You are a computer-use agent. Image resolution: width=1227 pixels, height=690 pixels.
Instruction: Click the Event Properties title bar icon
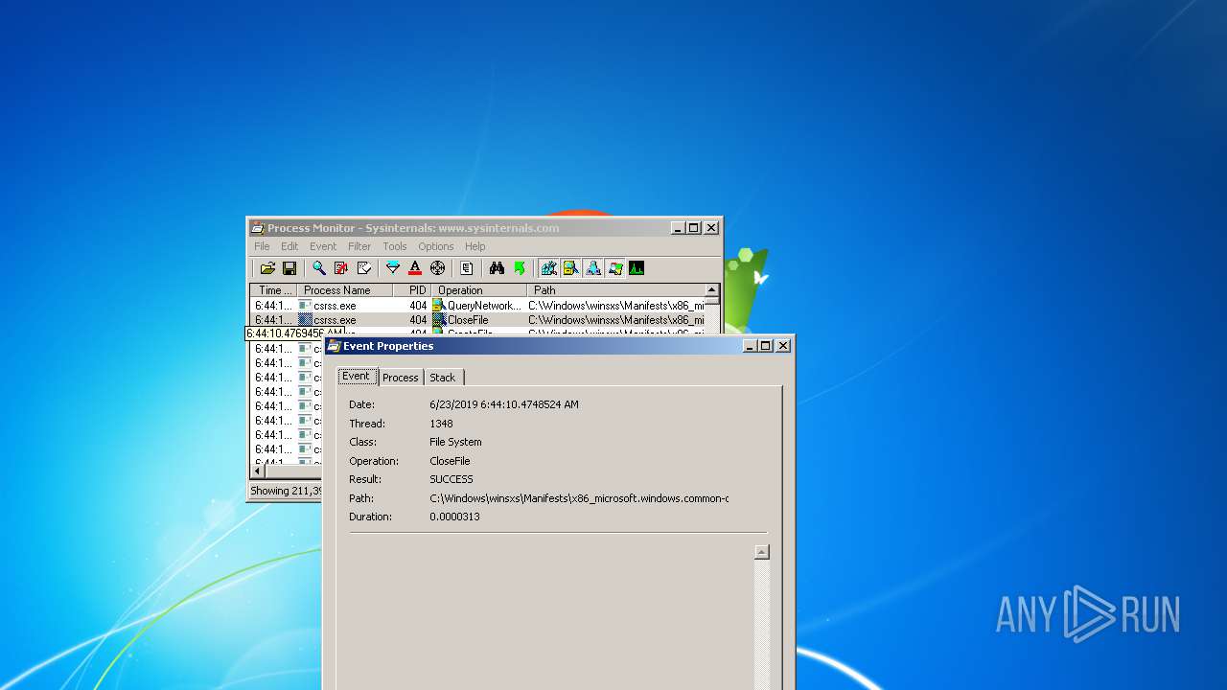click(335, 346)
